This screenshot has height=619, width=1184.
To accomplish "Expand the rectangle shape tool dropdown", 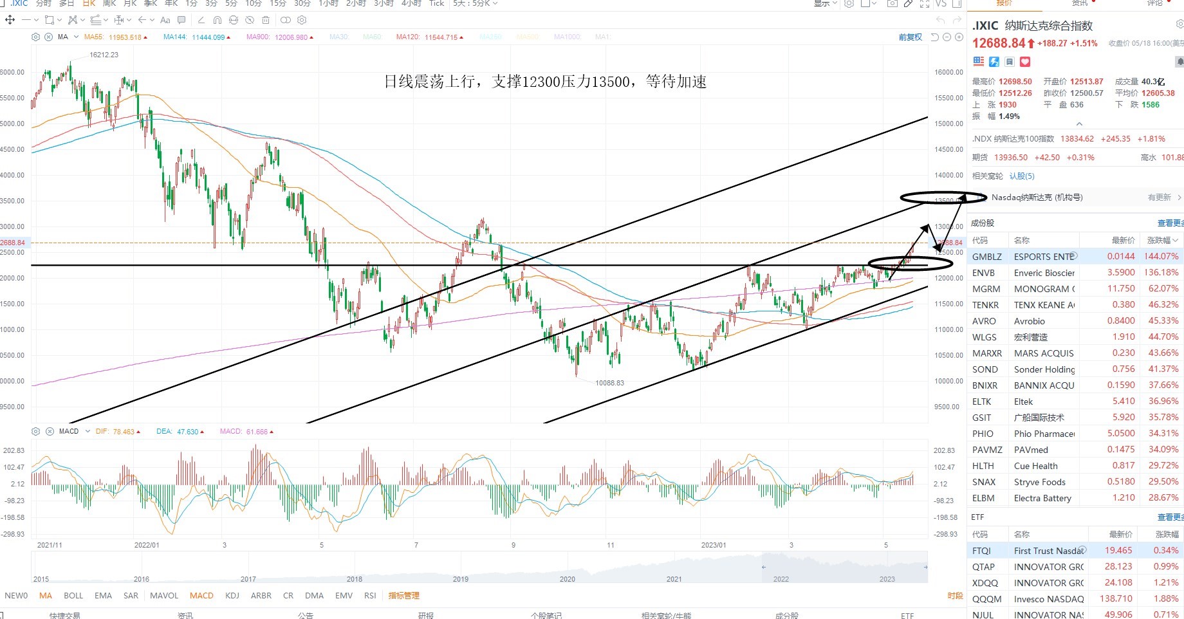I will pyautogui.click(x=59, y=20).
